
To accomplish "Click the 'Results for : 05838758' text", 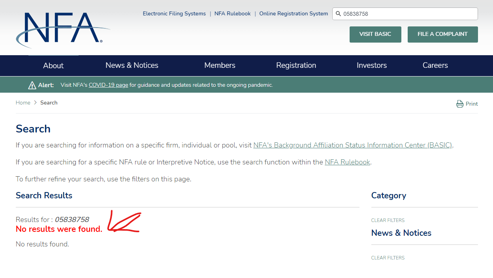I will coord(53,220).
